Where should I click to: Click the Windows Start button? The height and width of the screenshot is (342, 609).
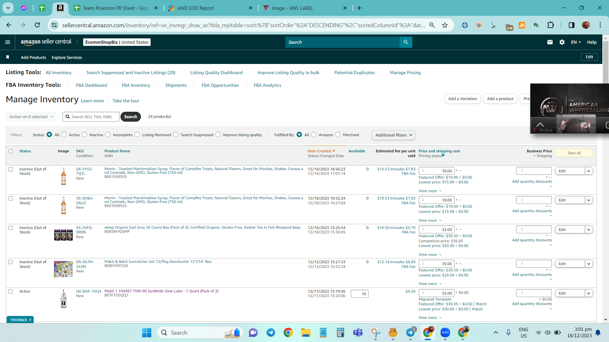(147, 332)
